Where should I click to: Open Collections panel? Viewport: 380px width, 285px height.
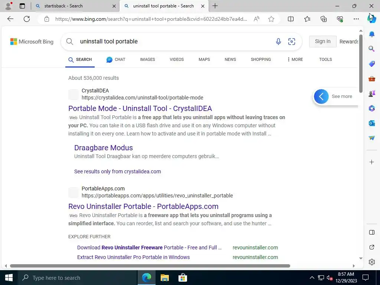324,19
